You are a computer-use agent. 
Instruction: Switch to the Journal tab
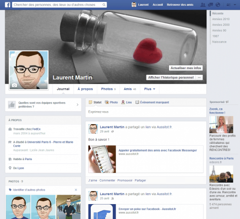coord(63,89)
